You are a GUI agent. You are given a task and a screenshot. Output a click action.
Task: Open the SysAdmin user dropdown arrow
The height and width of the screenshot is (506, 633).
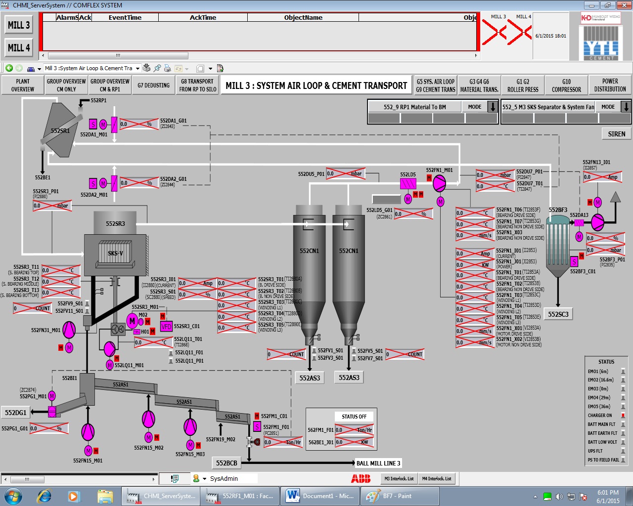(x=204, y=479)
